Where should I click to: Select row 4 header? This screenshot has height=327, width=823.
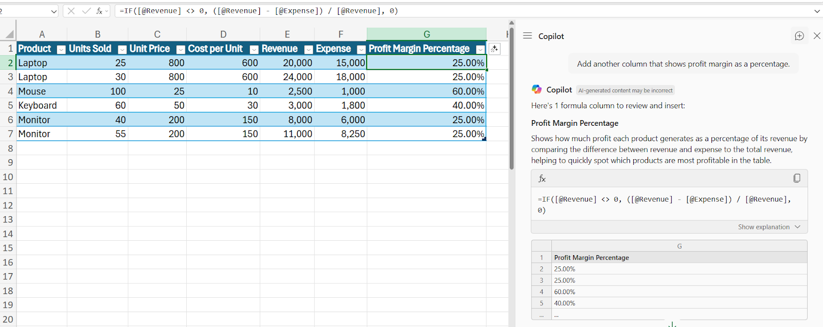coord(10,91)
